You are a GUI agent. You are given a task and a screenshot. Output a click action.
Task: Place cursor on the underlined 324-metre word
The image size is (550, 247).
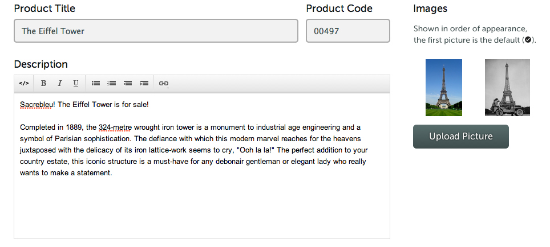(115, 127)
